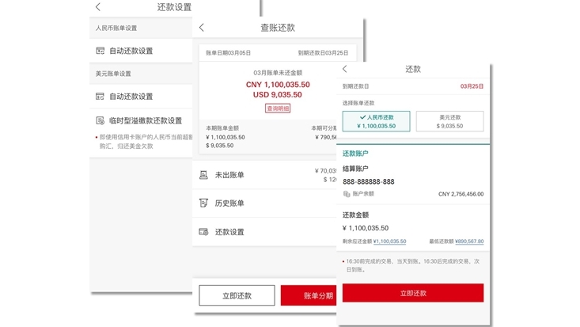Tap back arrow on 查账还款 screen
The width and height of the screenshot is (580, 327).
point(202,28)
